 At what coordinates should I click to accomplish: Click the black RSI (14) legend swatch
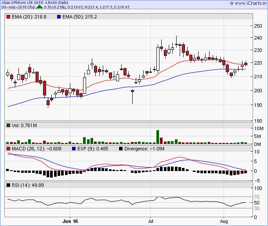[8, 185]
